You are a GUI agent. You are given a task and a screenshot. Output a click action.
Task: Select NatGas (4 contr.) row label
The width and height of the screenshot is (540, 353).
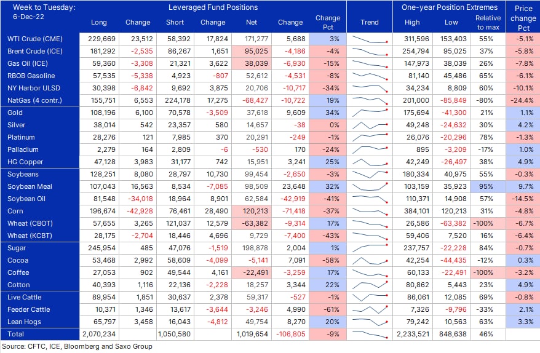click(x=34, y=101)
